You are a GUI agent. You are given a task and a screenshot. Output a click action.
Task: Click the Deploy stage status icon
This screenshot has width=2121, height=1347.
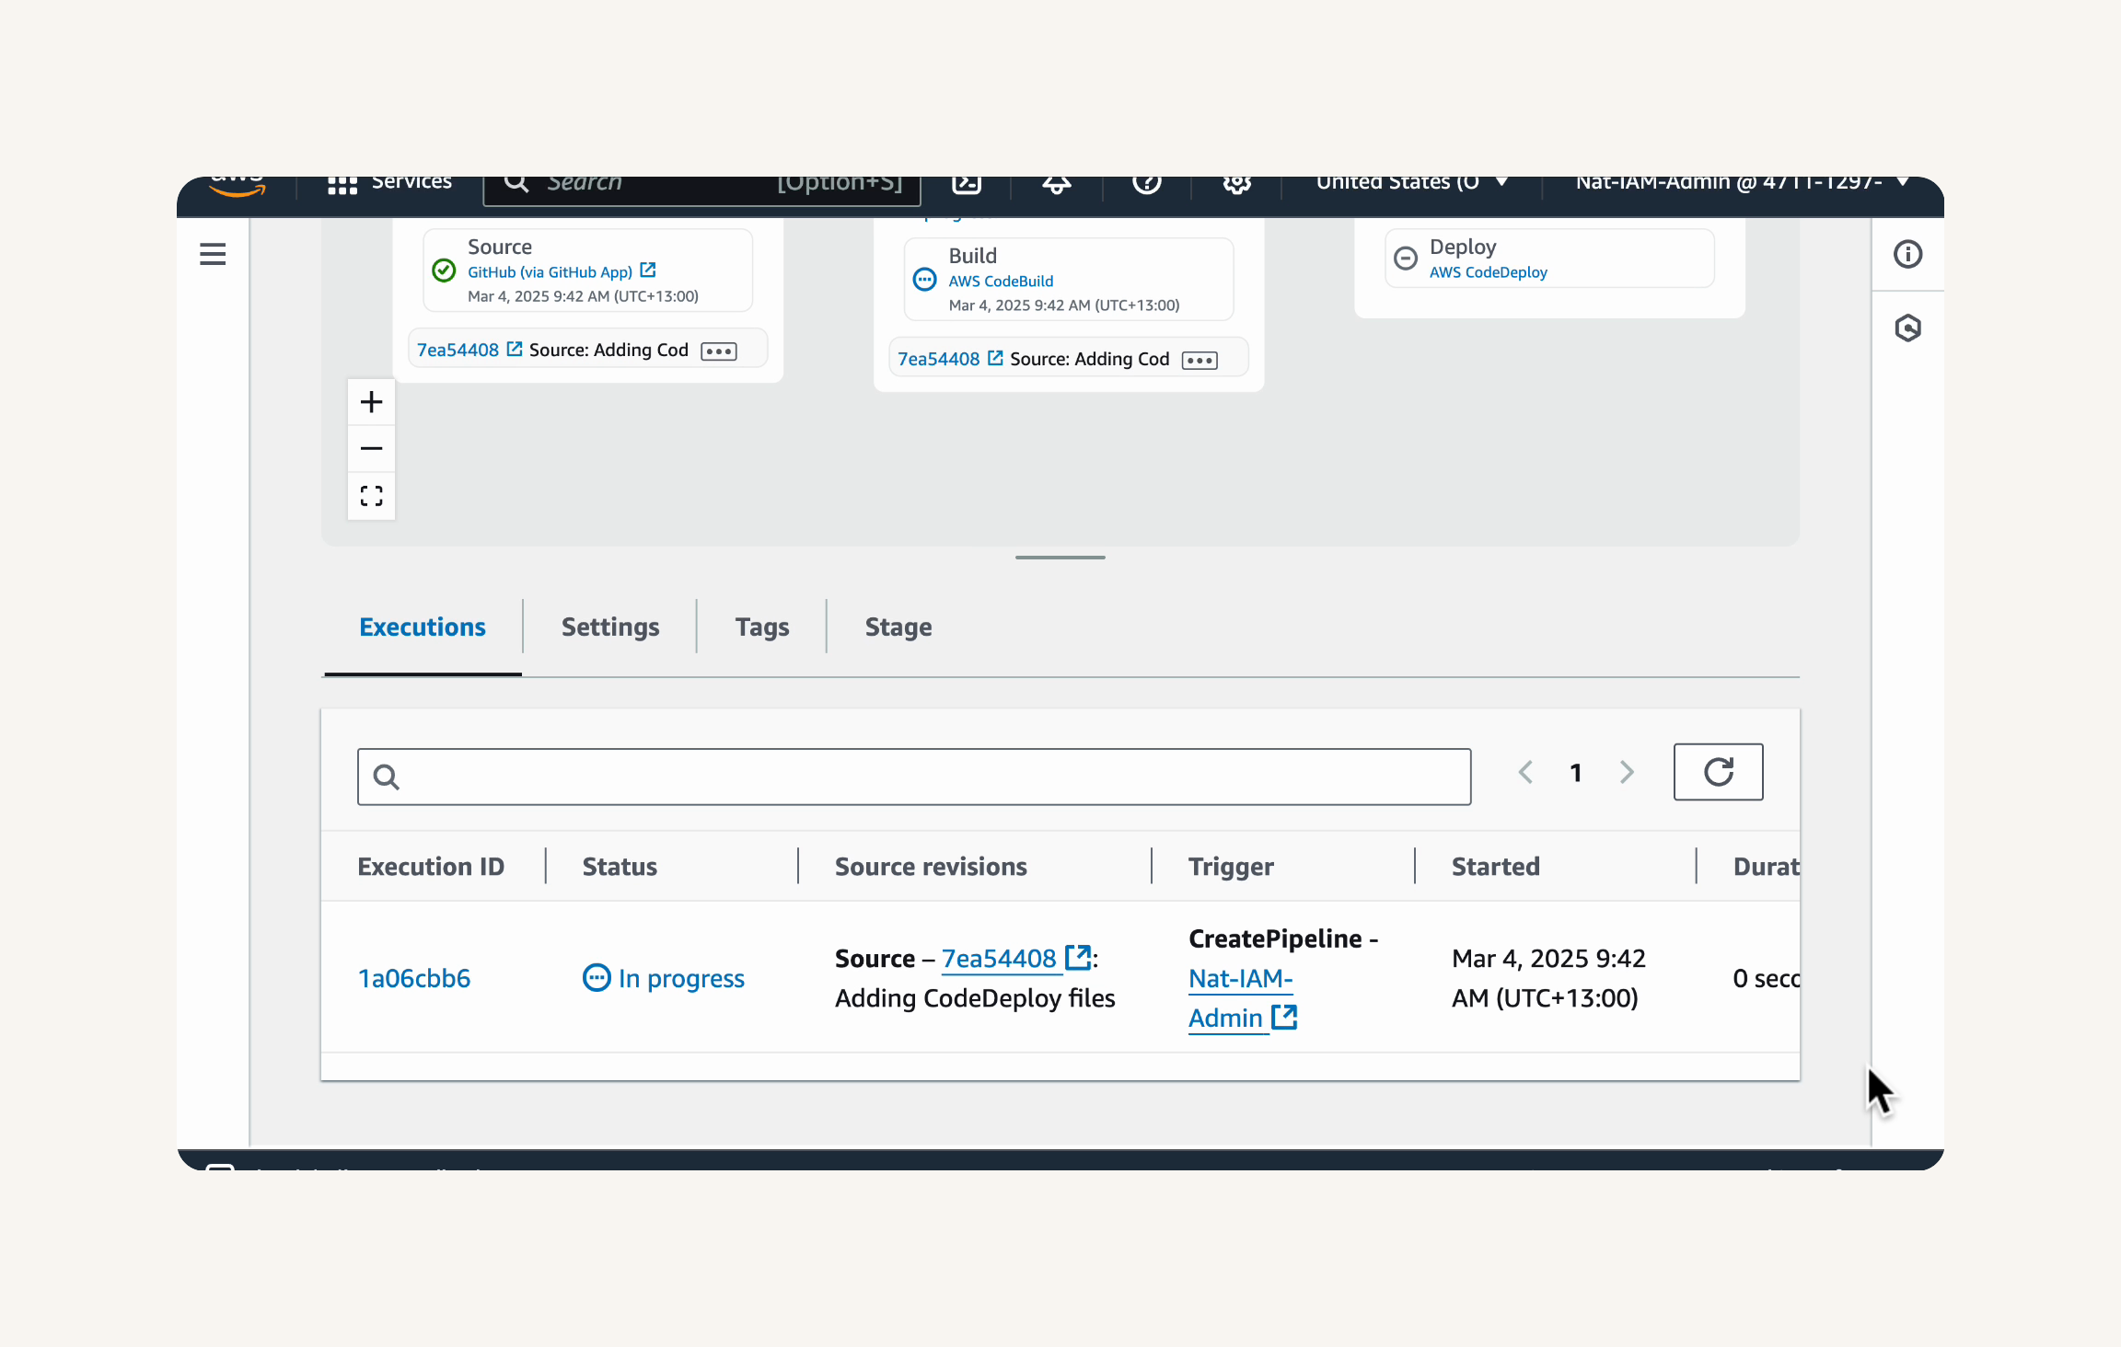tap(1406, 259)
